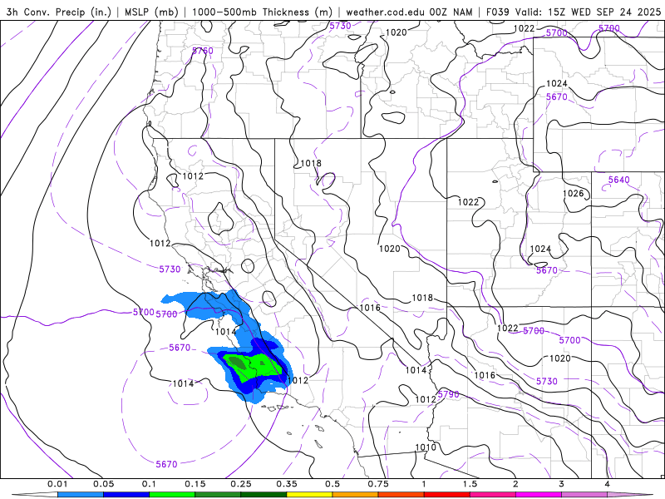Click the medium green 0.15–0.25 legend swatch

(x=218, y=495)
